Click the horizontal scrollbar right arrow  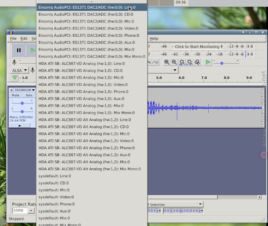(259, 197)
